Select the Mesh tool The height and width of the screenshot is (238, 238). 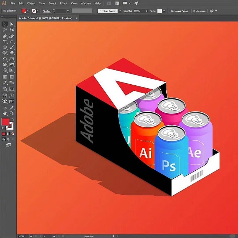click(5, 77)
